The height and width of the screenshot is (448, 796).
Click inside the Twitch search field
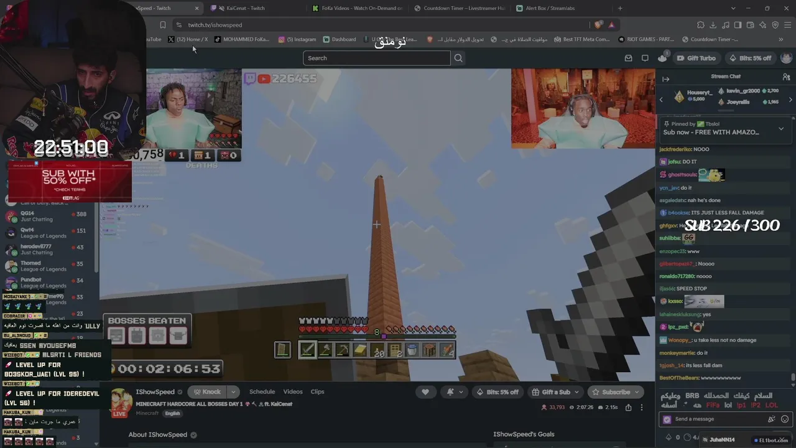coord(376,58)
